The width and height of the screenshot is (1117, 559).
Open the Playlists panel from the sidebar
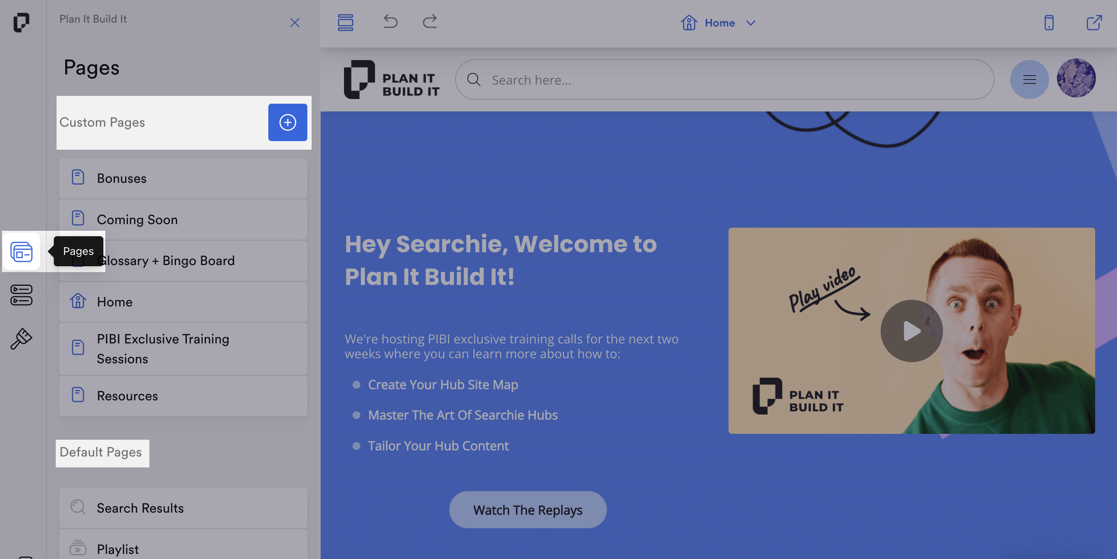click(x=20, y=295)
